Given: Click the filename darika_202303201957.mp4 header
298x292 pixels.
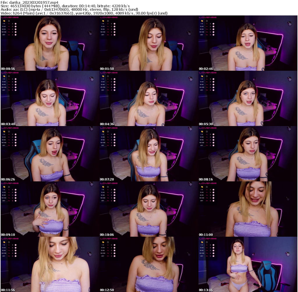Looking at the screenshot, I should (29, 2).
